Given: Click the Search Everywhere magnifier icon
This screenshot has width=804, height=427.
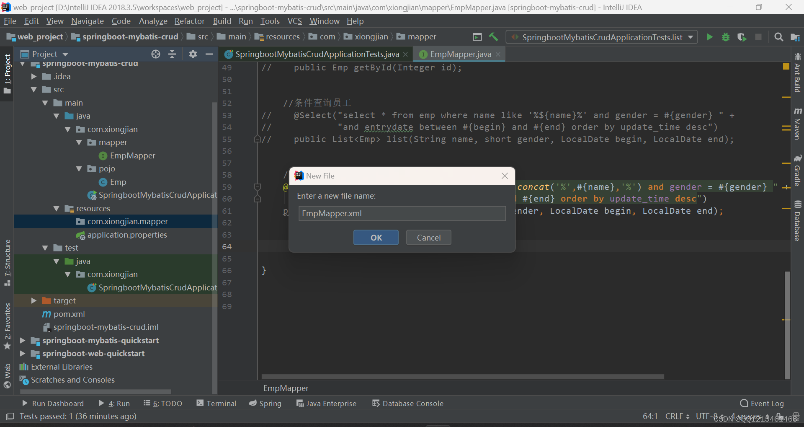Looking at the screenshot, I should point(778,37).
